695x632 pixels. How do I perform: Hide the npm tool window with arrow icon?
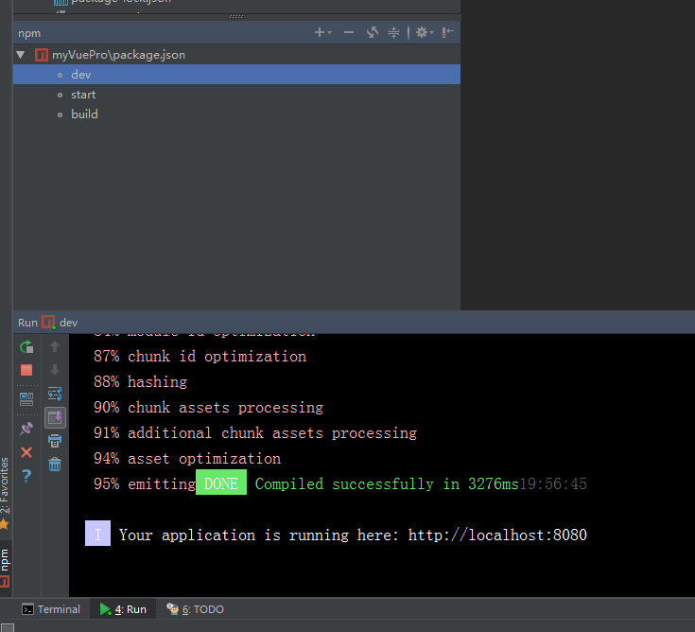click(447, 32)
